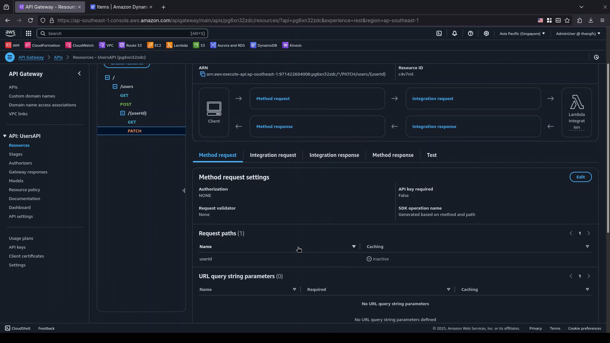Collapse the /{userId} resource node
610x343 pixels.
coord(123,113)
